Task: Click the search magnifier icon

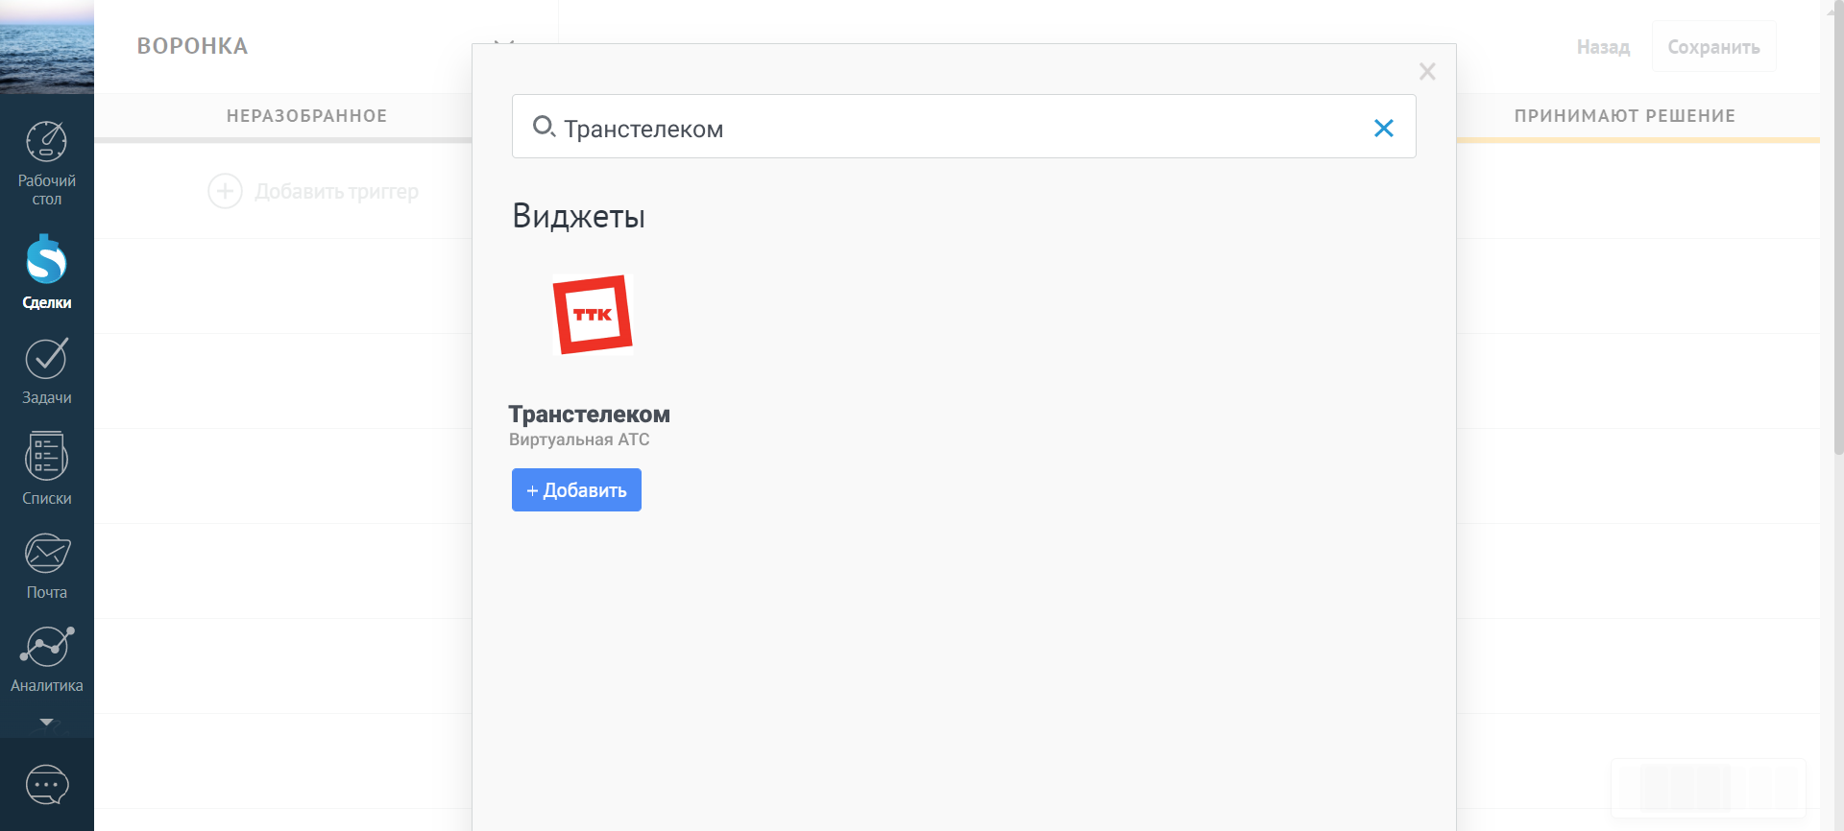Action: 544,127
